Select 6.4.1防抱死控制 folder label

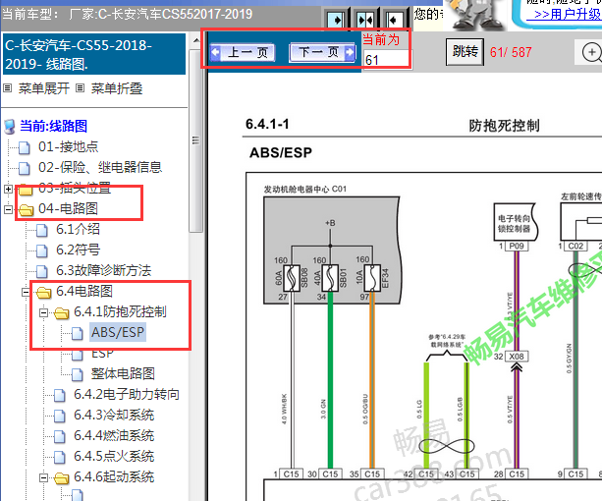tap(120, 311)
